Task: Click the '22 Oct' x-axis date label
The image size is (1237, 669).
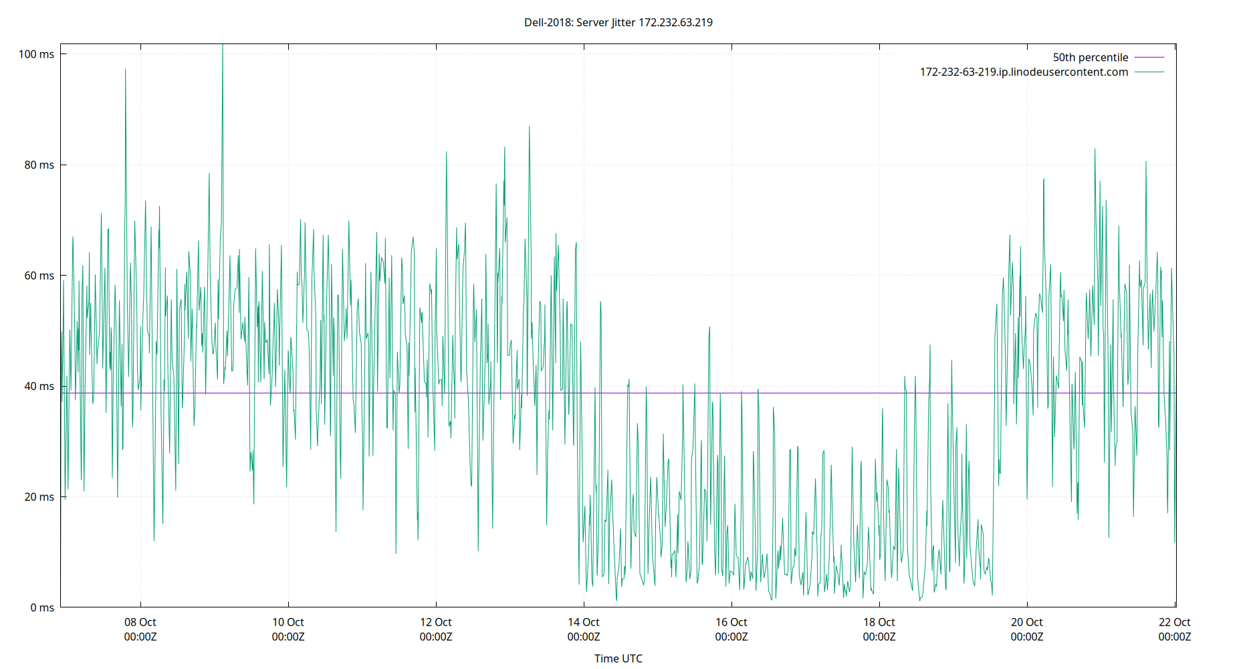Action: click(1175, 622)
